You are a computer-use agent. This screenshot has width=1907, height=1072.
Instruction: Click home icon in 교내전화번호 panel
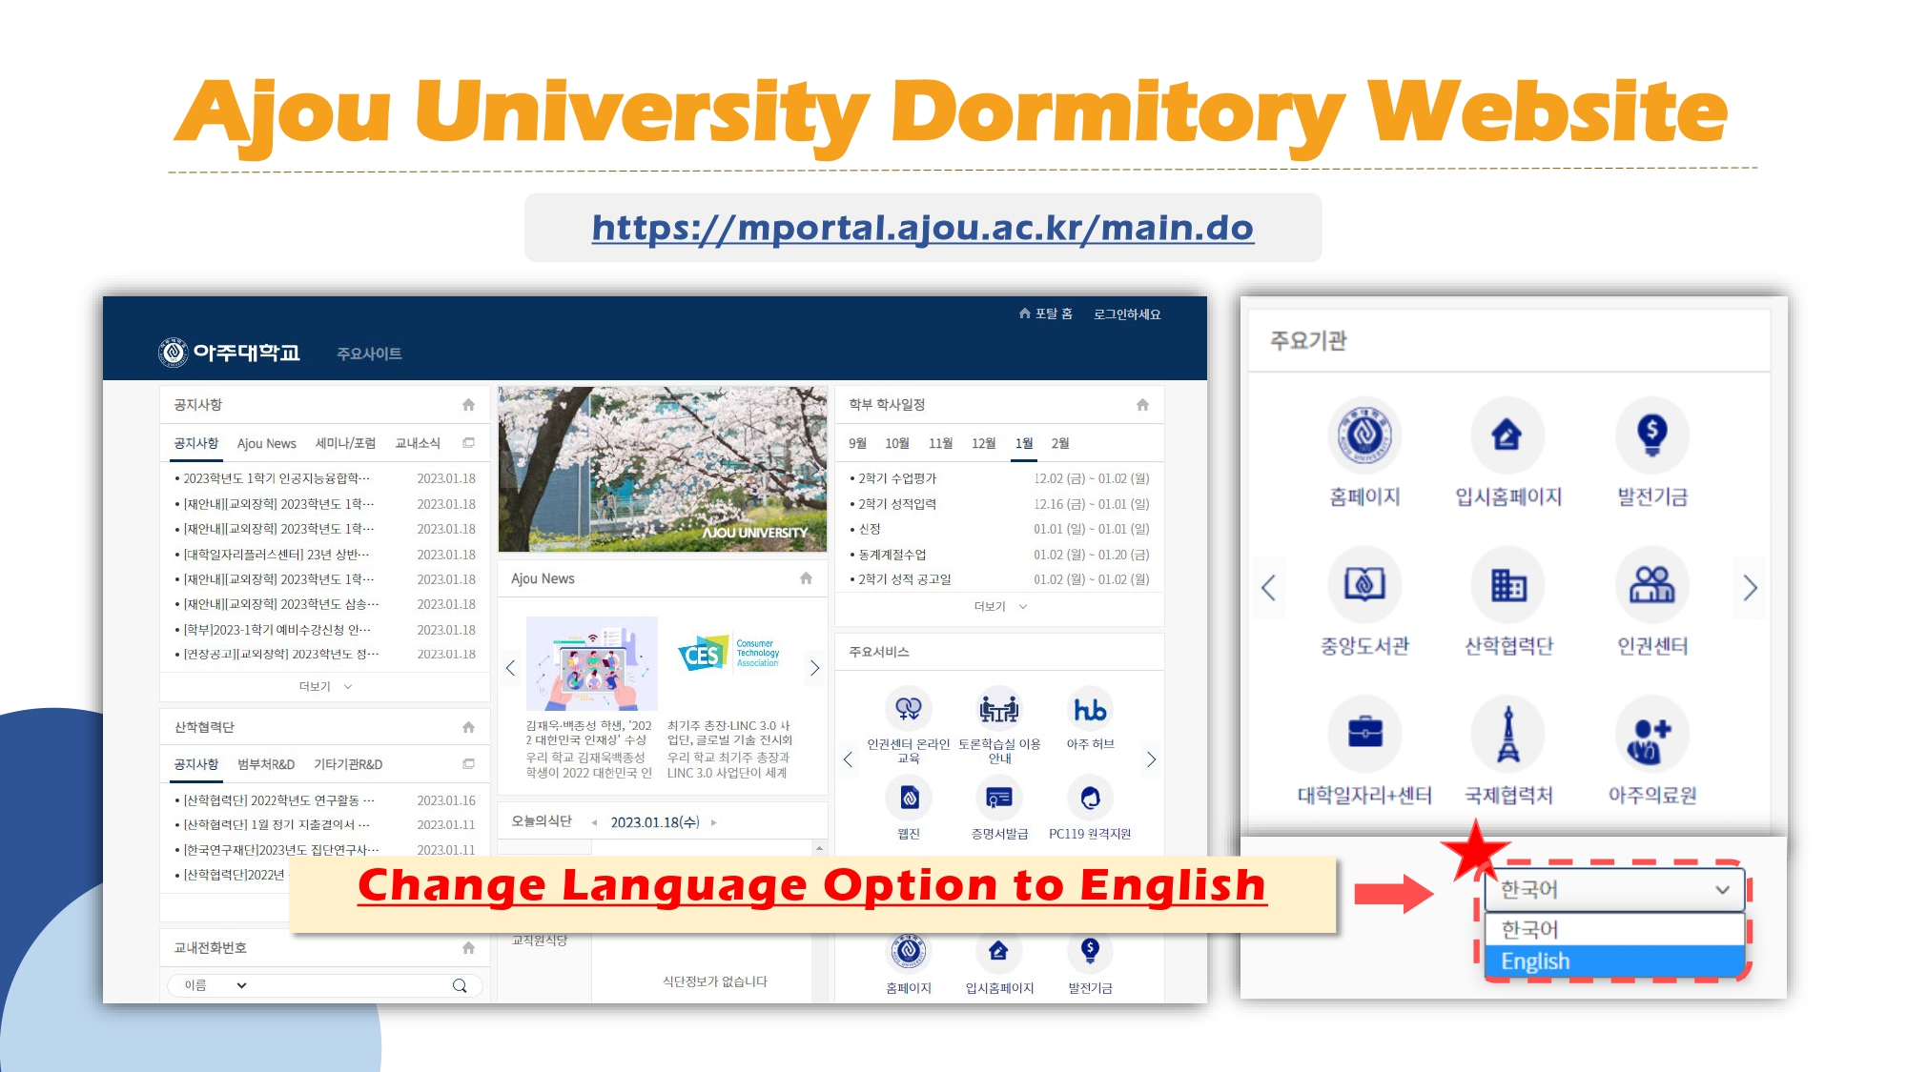pos(468,947)
